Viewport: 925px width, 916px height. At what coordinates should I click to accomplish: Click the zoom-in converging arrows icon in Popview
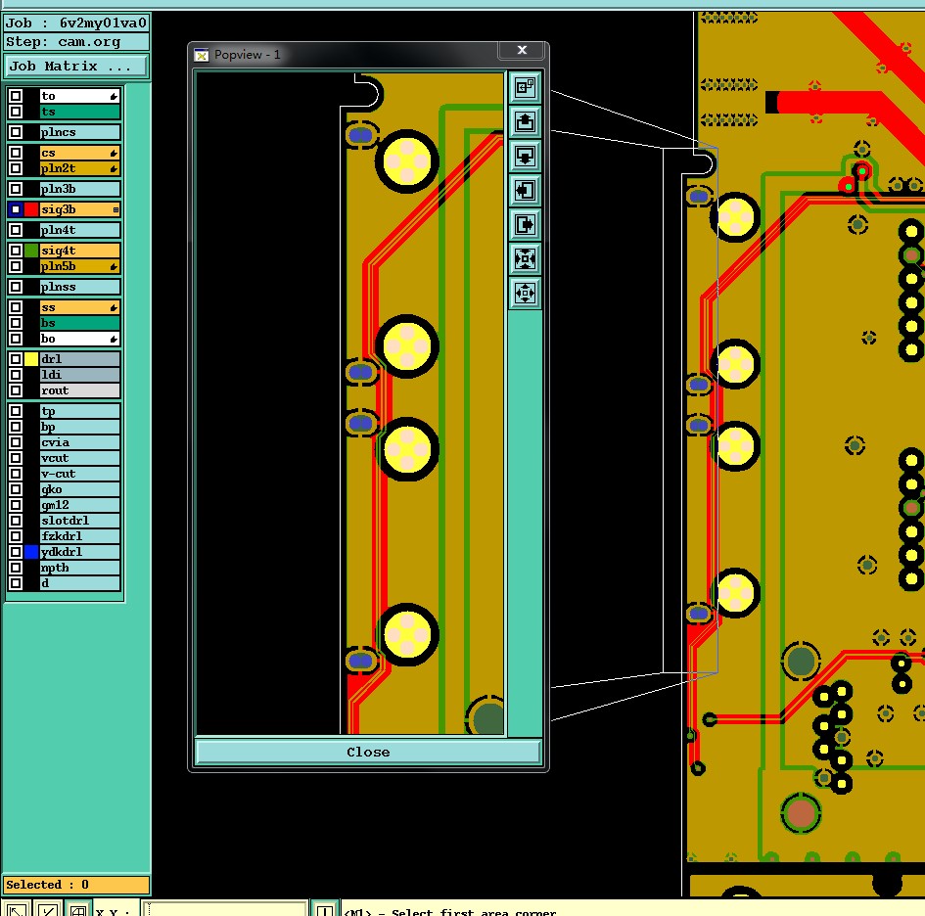pyautogui.click(x=525, y=259)
